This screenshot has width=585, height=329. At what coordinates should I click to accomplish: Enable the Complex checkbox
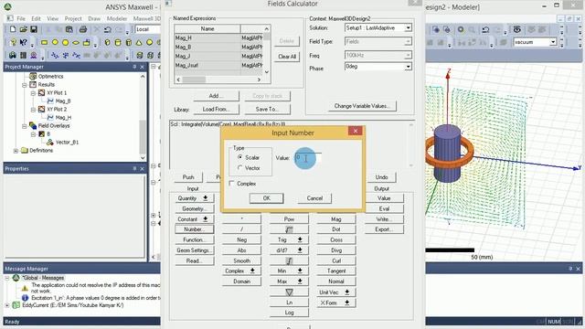point(231,183)
